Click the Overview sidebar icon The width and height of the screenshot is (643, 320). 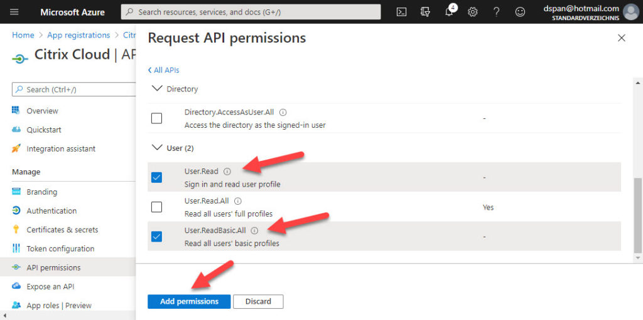(x=16, y=110)
